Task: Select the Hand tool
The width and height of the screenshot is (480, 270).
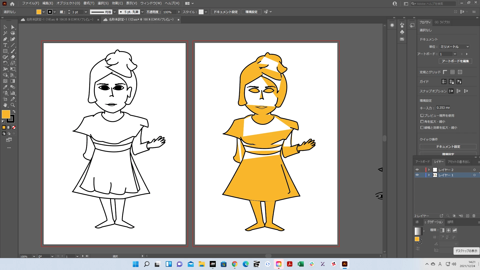Action: coord(5,105)
